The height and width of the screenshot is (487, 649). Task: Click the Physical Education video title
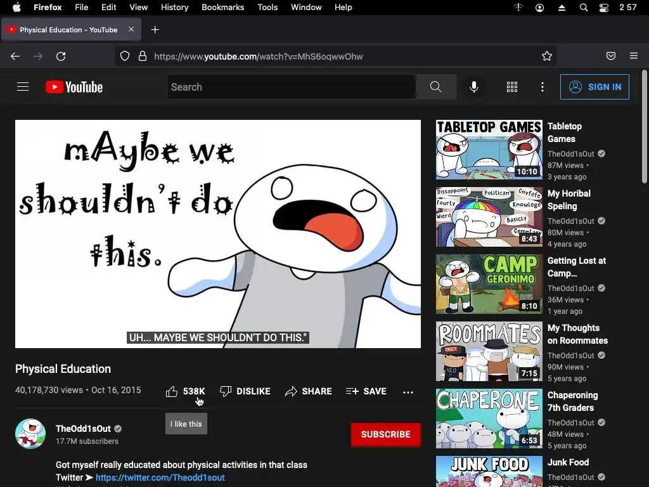pos(63,369)
